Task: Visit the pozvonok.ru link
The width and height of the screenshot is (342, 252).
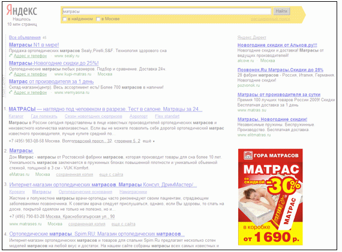Action: click(248, 86)
